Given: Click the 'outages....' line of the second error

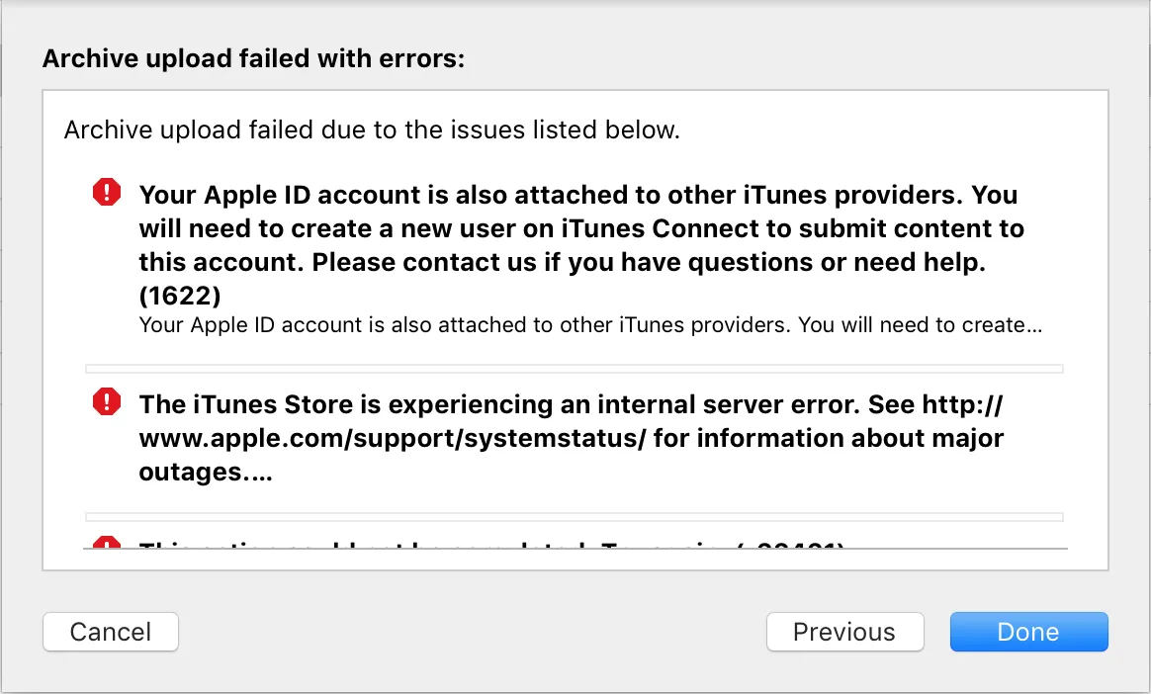Looking at the screenshot, I should coord(205,472).
